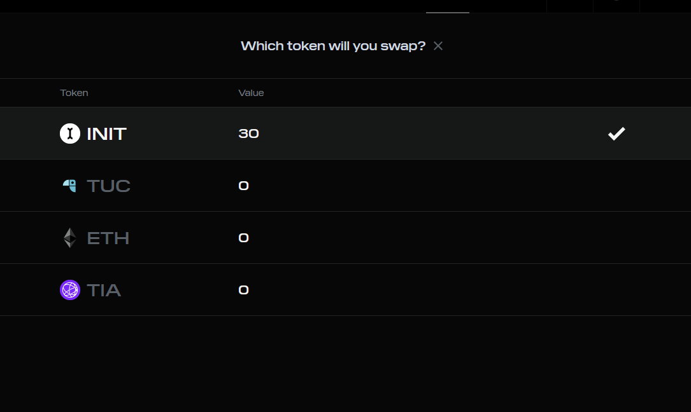Click the Token column header

[x=74, y=93]
